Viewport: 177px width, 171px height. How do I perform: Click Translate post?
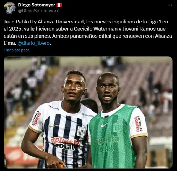[16, 50]
